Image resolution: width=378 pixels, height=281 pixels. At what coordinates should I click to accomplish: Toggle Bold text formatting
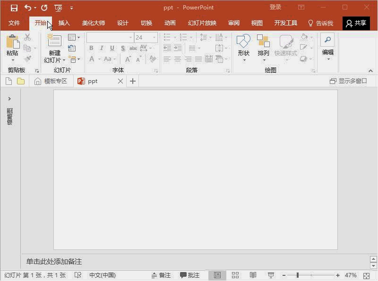pyautogui.click(x=91, y=48)
